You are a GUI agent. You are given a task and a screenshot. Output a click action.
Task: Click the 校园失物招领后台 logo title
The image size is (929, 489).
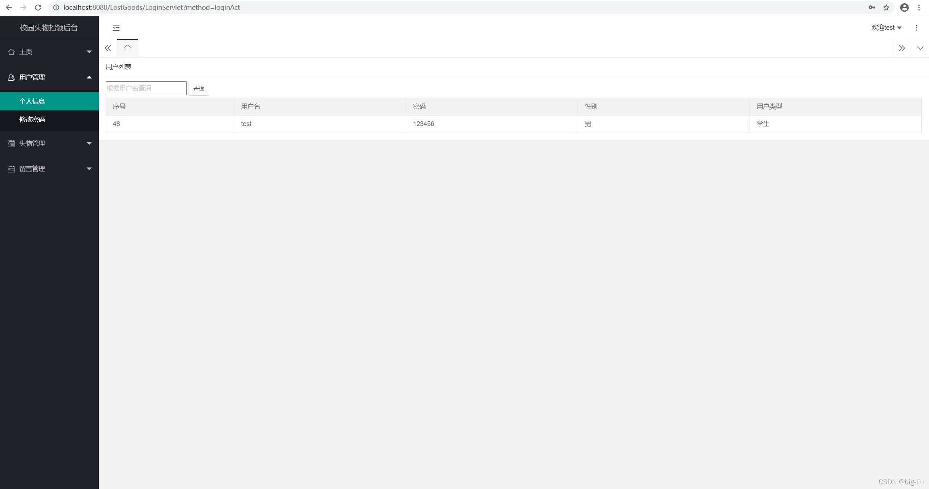49,28
